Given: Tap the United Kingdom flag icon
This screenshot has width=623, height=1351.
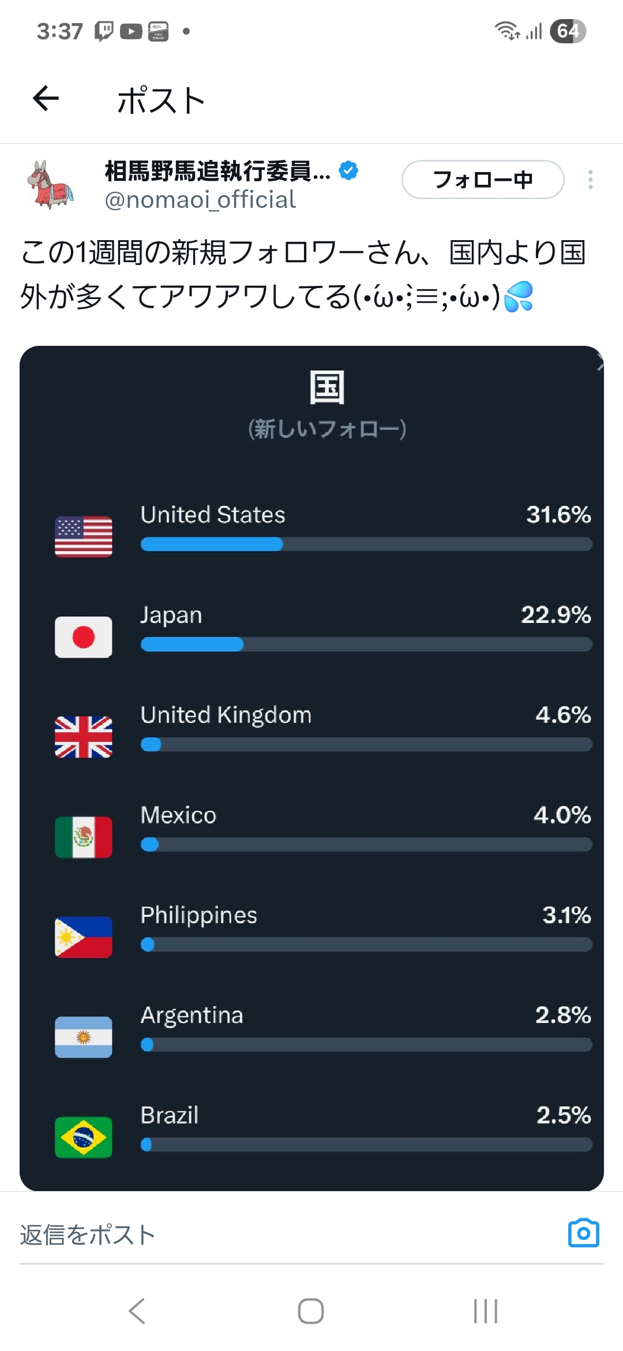Looking at the screenshot, I should (84, 737).
